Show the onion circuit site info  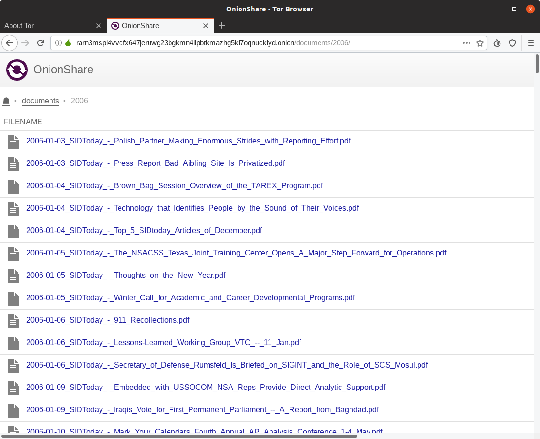pos(68,43)
